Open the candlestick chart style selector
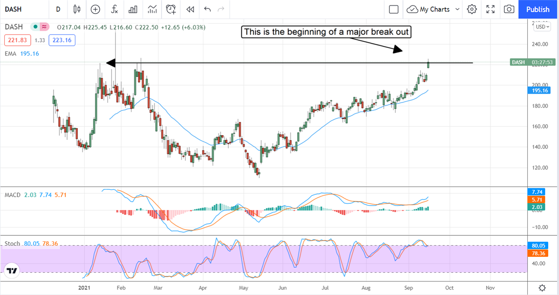The image size is (559, 295). (77, 9)
